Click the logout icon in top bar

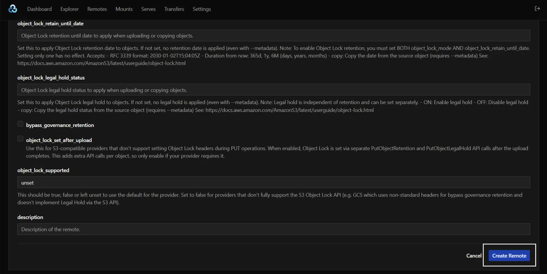(x=537, y=9)
